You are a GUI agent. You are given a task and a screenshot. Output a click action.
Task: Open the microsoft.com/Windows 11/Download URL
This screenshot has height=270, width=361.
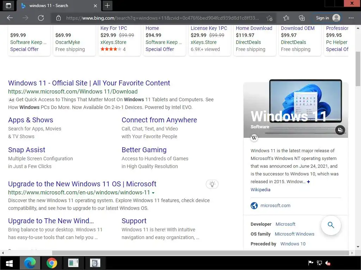[x=73, y=91]
